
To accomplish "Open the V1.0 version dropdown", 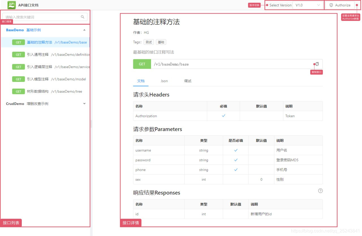I will click(308, 5).
